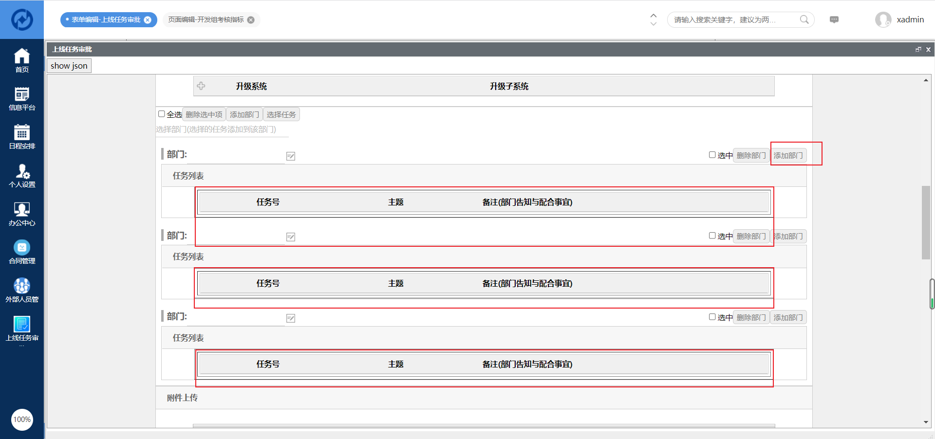Click the 升级子系统 column header
This screenshot has width=935, height=439.
point(509,86)
